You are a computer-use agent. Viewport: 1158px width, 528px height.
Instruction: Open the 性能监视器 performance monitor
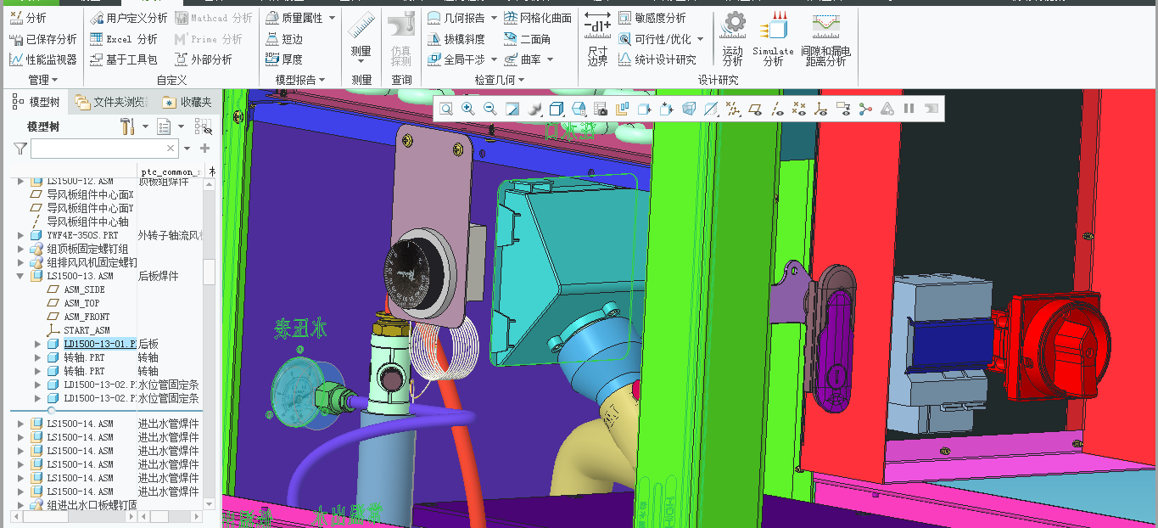tap(43, 59)
